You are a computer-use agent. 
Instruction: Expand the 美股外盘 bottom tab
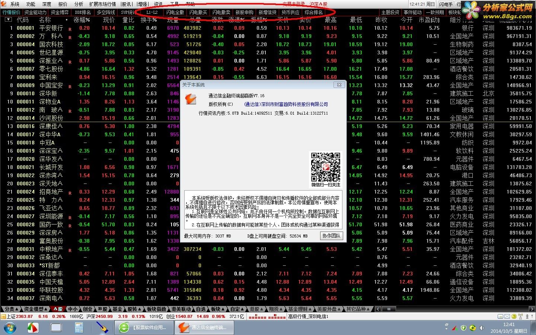(x=328, y=309)
